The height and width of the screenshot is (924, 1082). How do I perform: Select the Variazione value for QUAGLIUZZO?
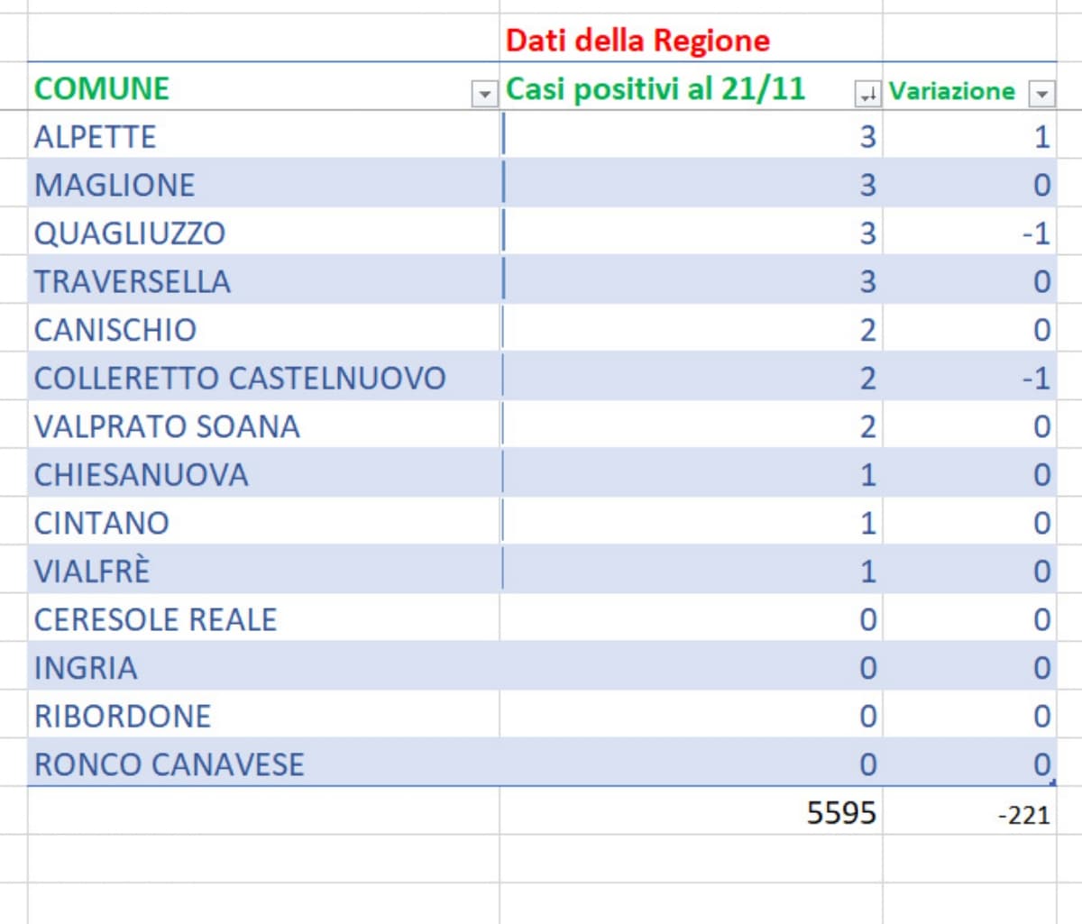pyautogui.click(x=1036, y=233)
